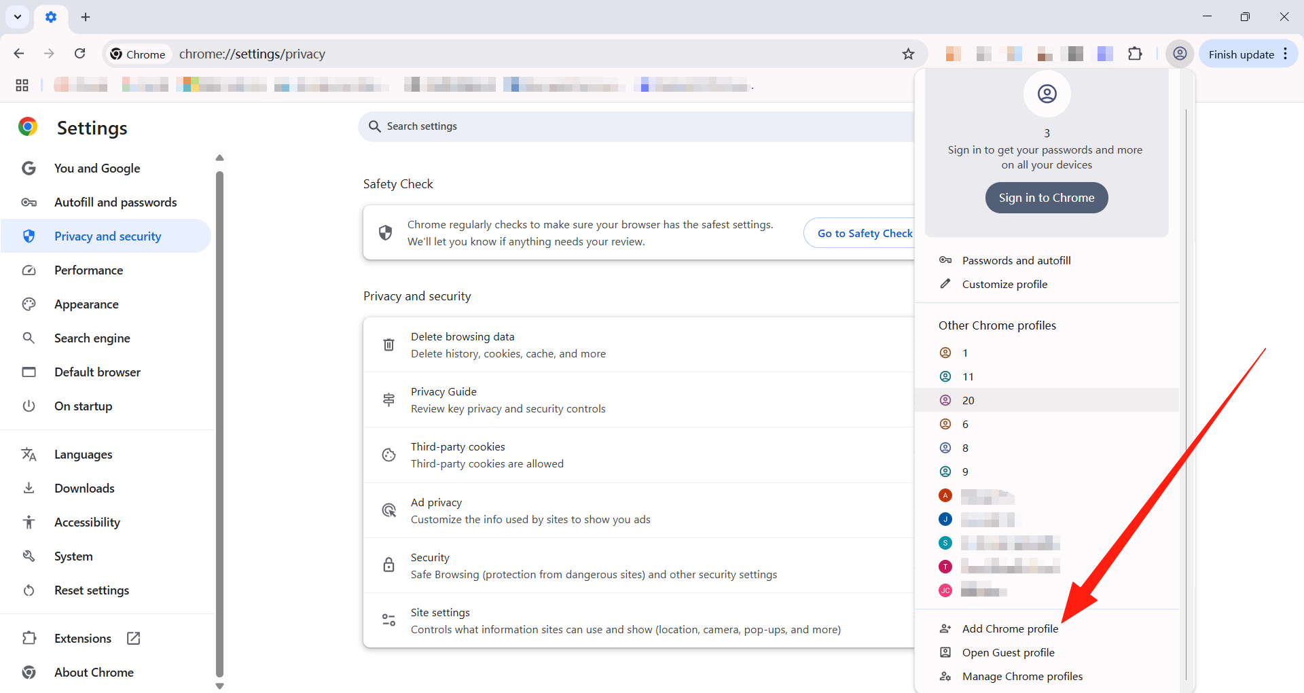Switch to profile 20
The height and width of the screenshot is (693, 1304).
(x=968, y=401)
